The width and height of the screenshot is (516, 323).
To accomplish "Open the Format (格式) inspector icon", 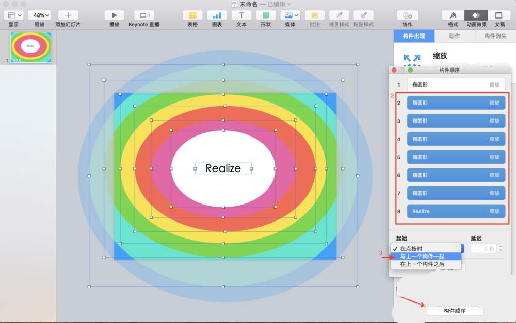I will [x=453, y=15].
